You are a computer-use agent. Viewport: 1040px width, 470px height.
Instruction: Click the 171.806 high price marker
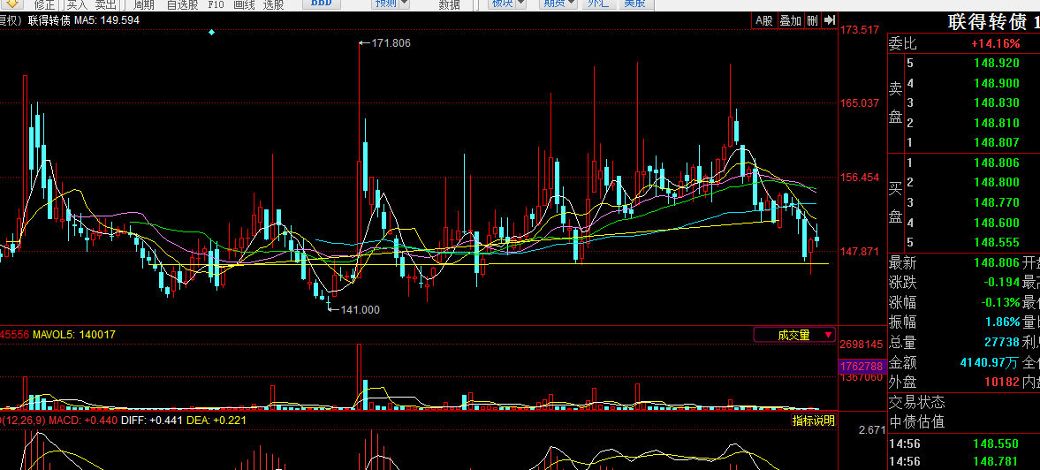tap(391, 42)
